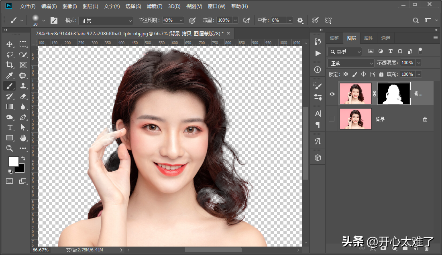Select the Horizontal Type tool

pyautogui.click(x=10, y=127)
